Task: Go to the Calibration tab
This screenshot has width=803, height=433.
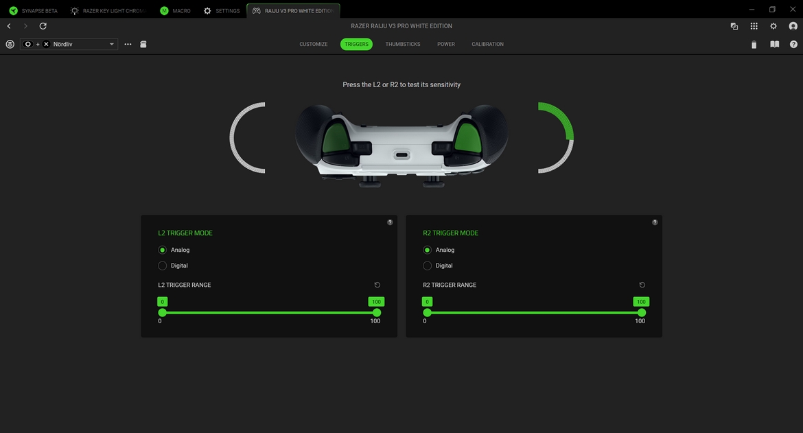Action: pyautogui.click(x=487, y=44)
